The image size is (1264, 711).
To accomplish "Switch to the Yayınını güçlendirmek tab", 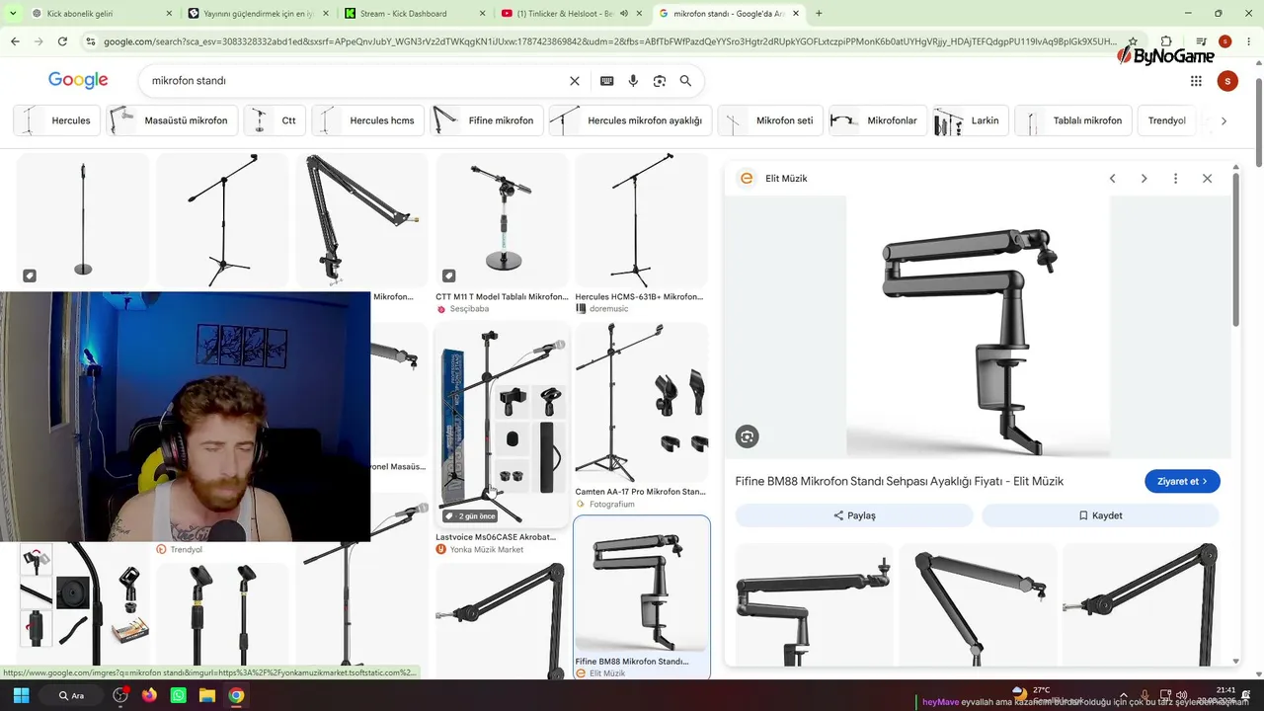I will tap(259, 14).
